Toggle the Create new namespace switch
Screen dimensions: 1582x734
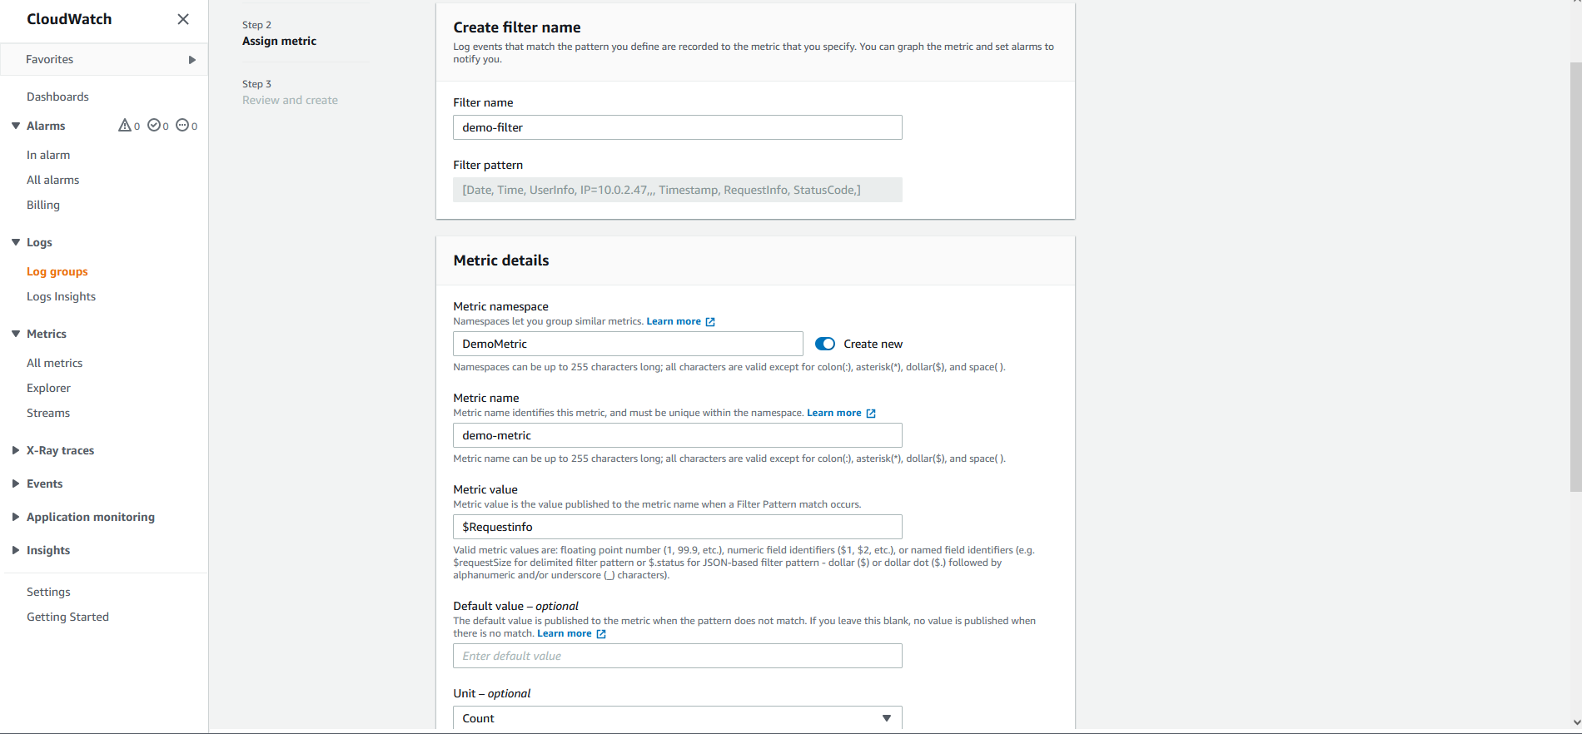point(824,344)
